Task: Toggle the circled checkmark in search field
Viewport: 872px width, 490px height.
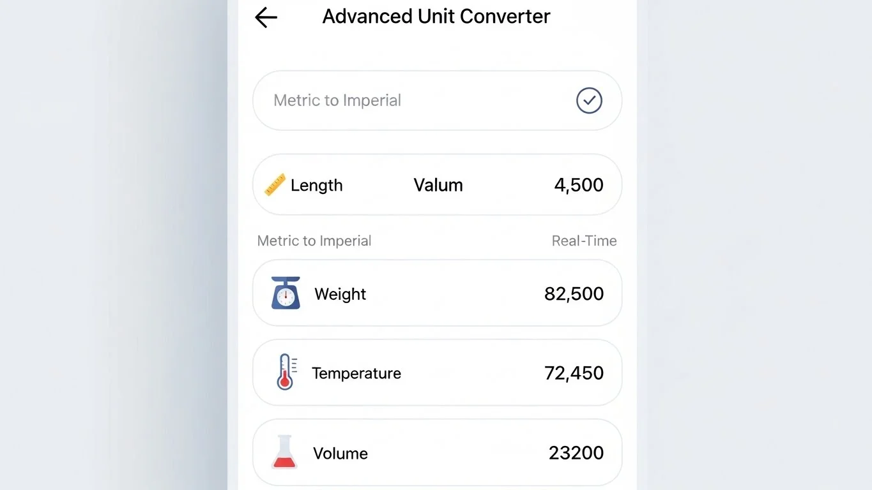Action: (589, 101)
